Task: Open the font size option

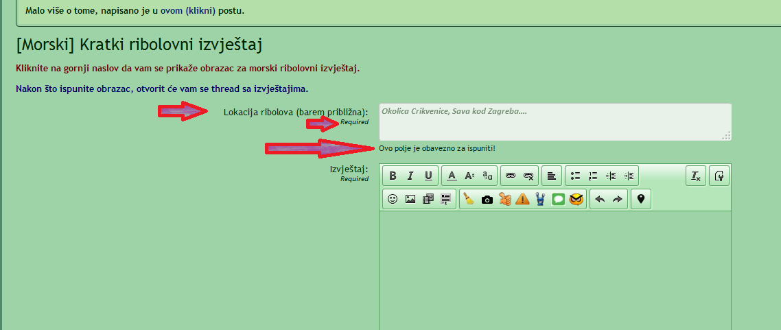Action: click(x=469, y=176)
